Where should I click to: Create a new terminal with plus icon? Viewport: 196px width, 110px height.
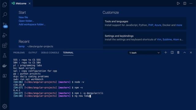(x=166, y=53)
